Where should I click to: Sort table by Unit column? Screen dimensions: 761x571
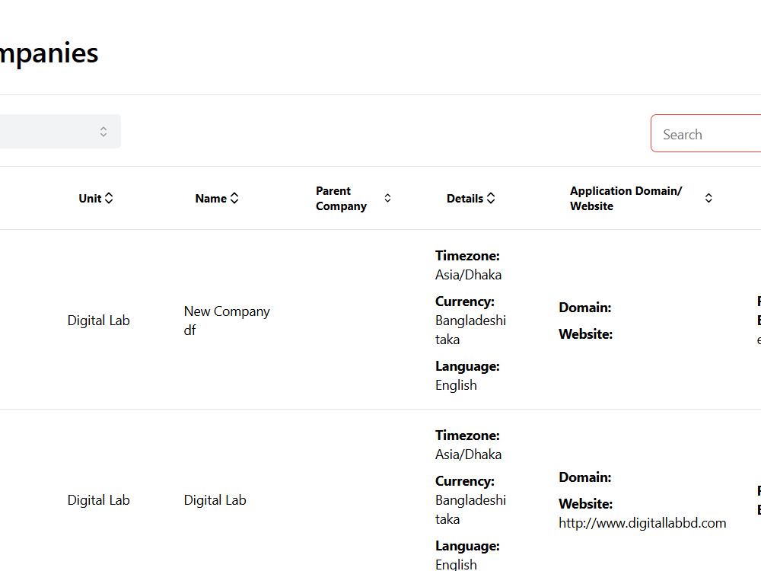click(109, 198)
